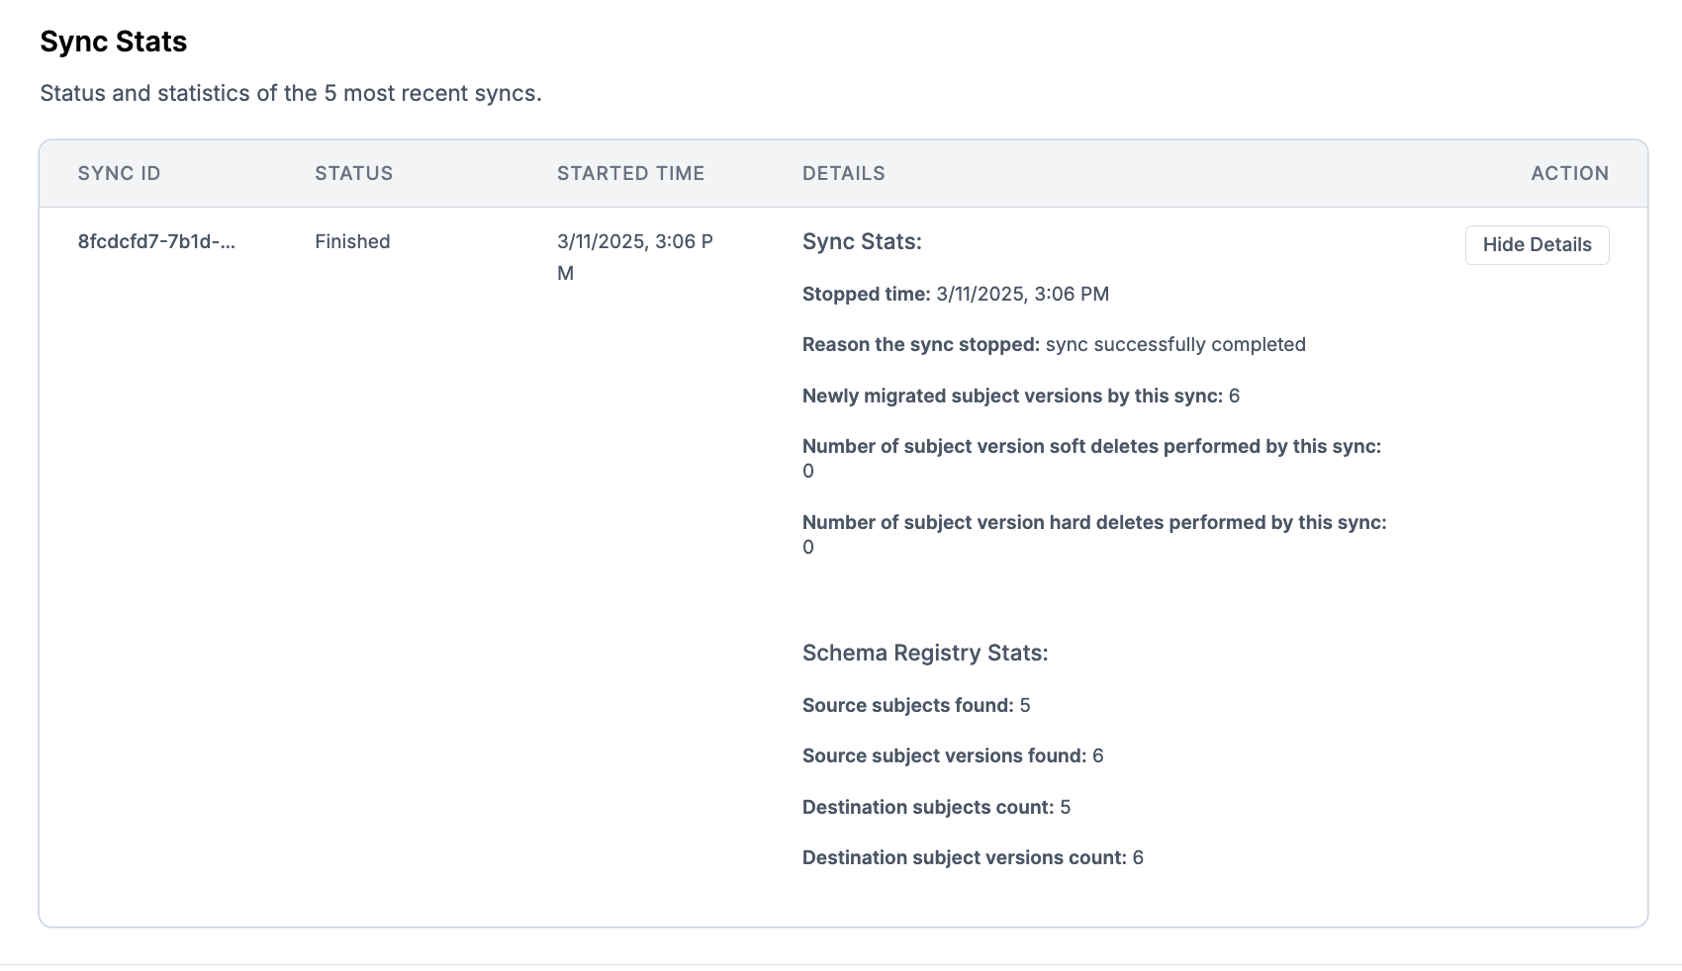This screenshot has width=1682, height=971.
Task: Click the STATUS column header
Action: click(353, 173)
